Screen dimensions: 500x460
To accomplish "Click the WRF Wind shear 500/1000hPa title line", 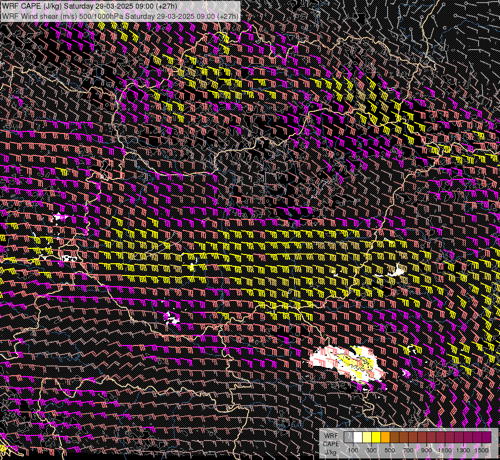I will [120, 16].
